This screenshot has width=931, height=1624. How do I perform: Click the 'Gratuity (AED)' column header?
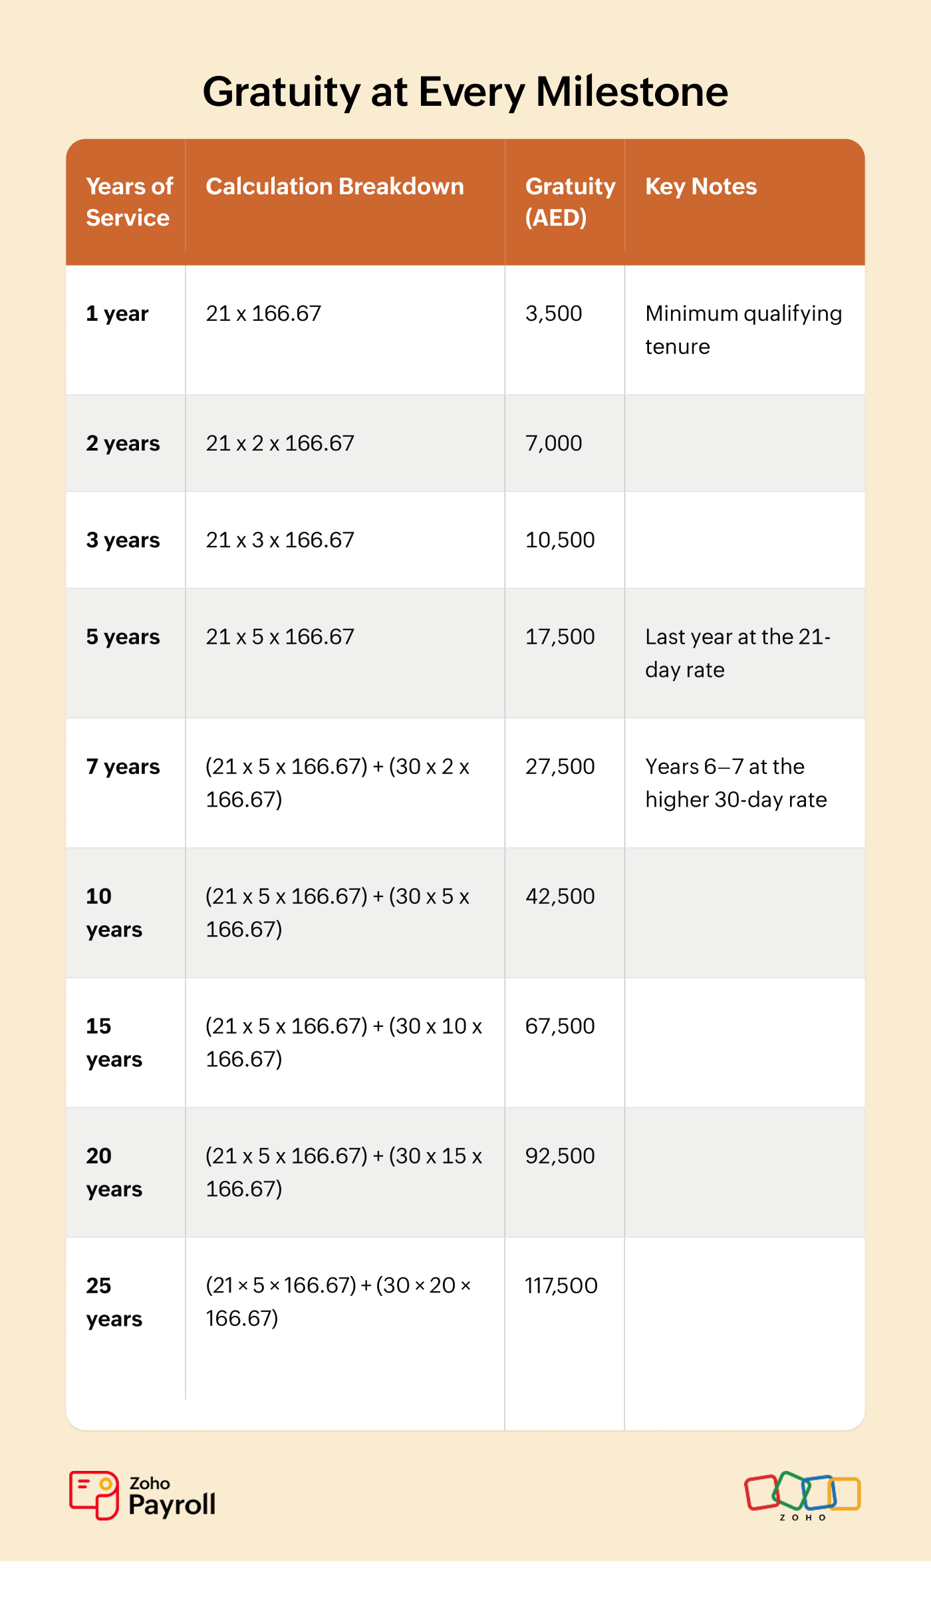570,202
